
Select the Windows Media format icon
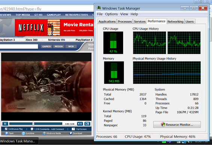tap(44, 133)
